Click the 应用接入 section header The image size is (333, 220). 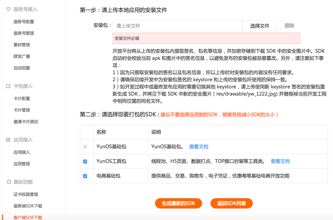(23, 140)
